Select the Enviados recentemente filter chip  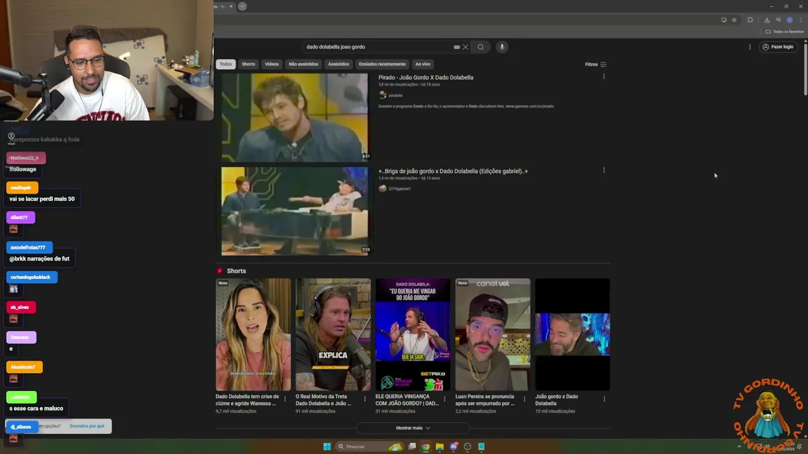382,64
